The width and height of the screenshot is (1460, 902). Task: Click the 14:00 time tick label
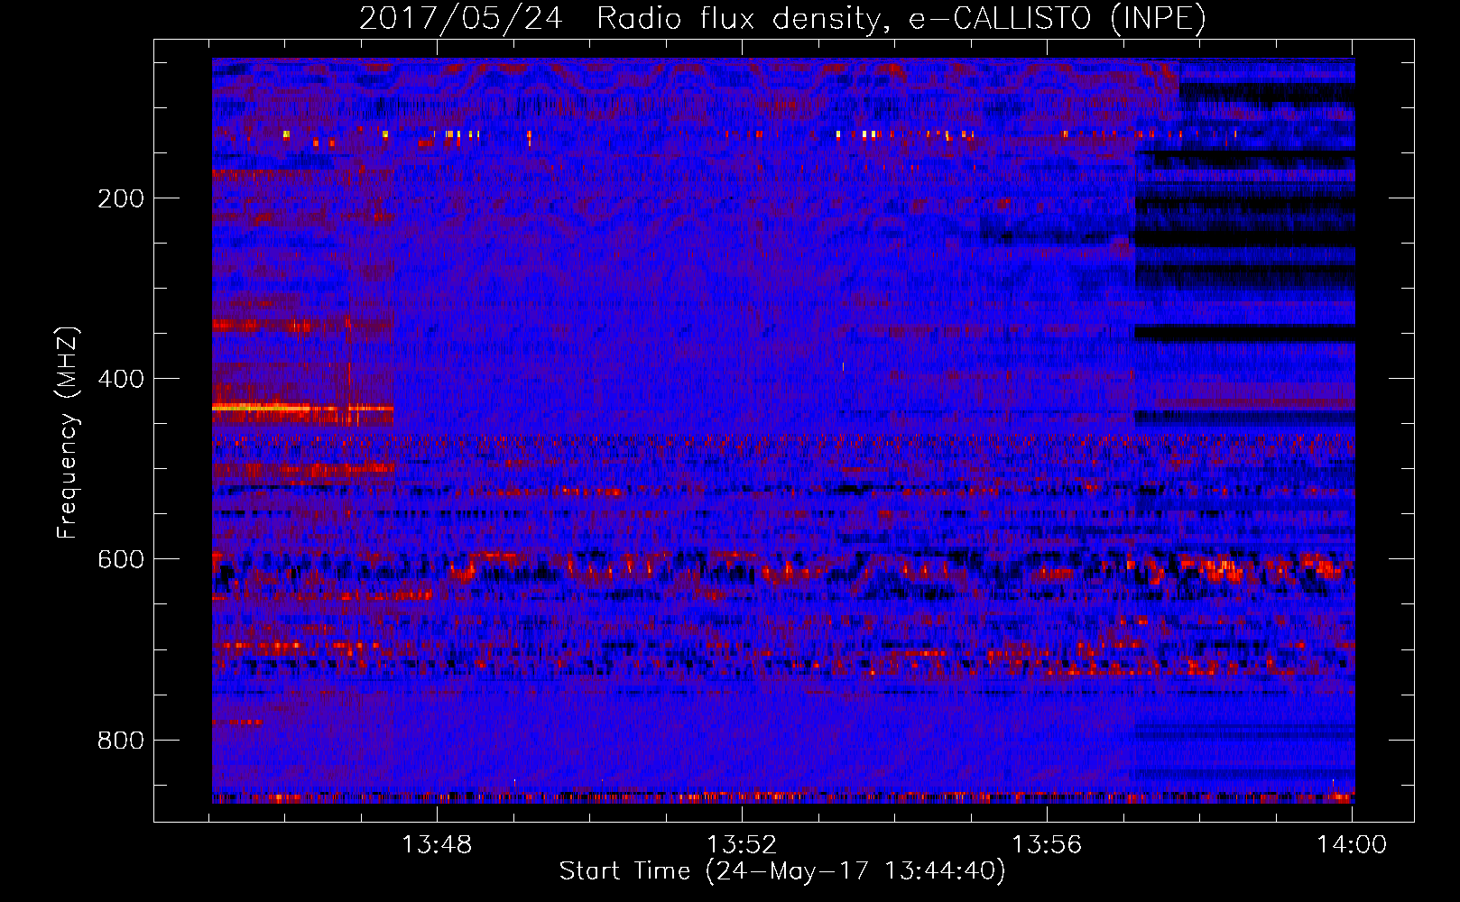click(1352, 845)
